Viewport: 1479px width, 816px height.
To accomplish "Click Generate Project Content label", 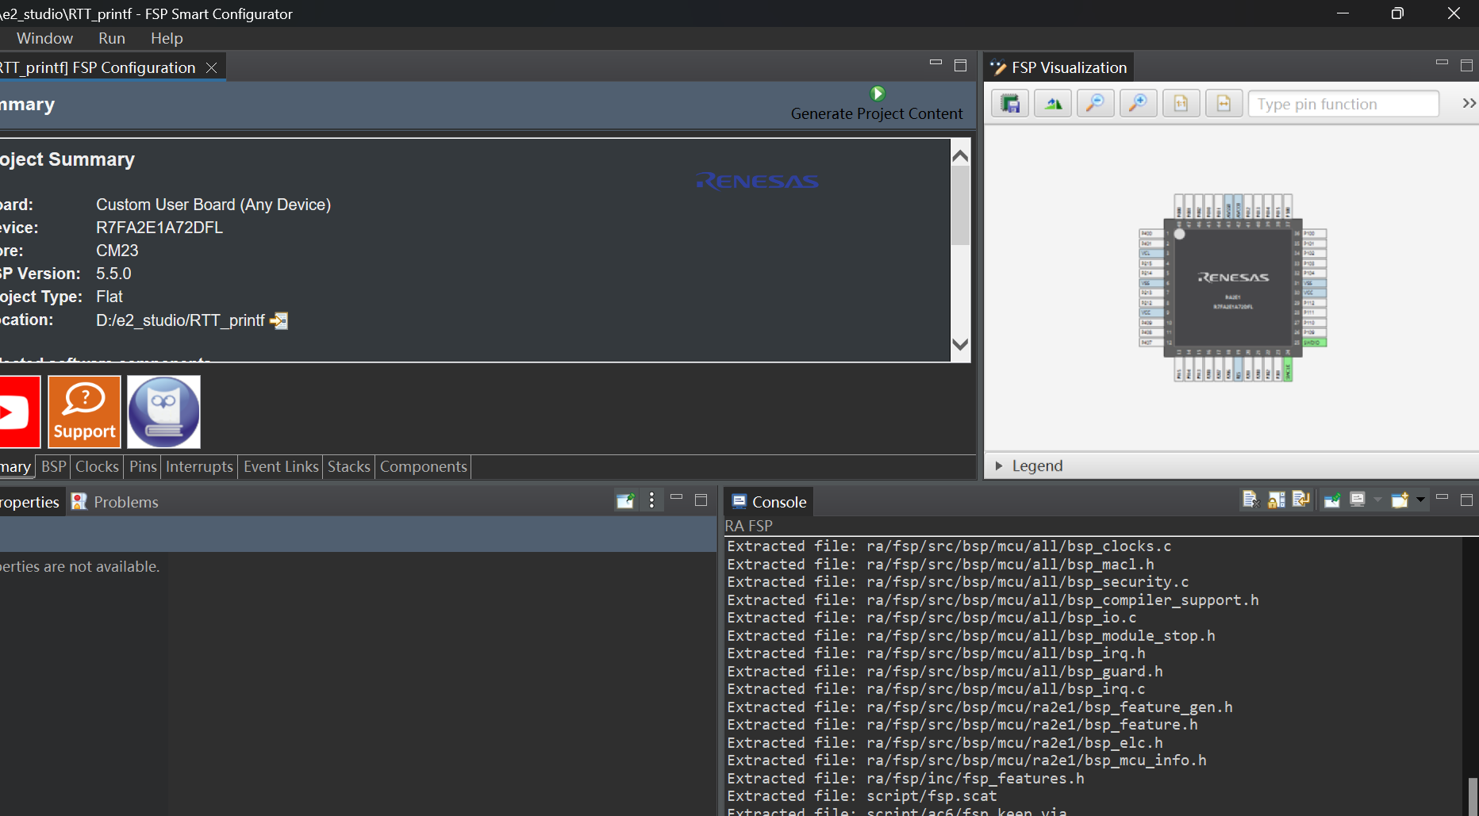I will pos(877,113).
